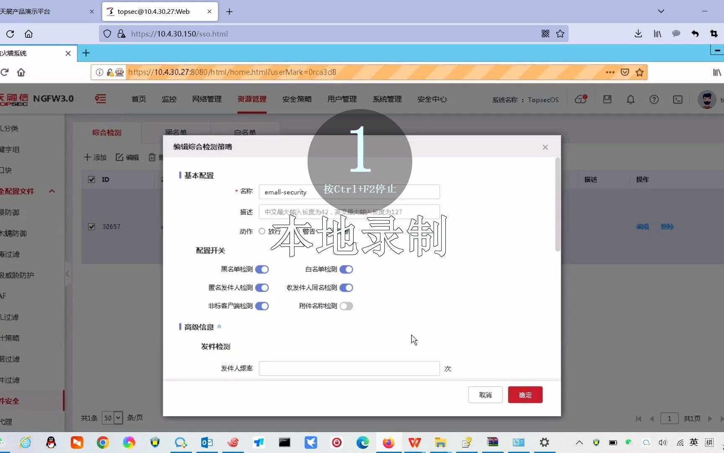Close the 编辑综合检测策略 dialog

click(x=545, y=147)
